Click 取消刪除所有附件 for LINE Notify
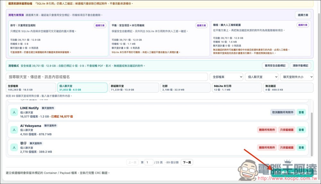The width and height of the screenshot is (321, 184). (283, 112)
